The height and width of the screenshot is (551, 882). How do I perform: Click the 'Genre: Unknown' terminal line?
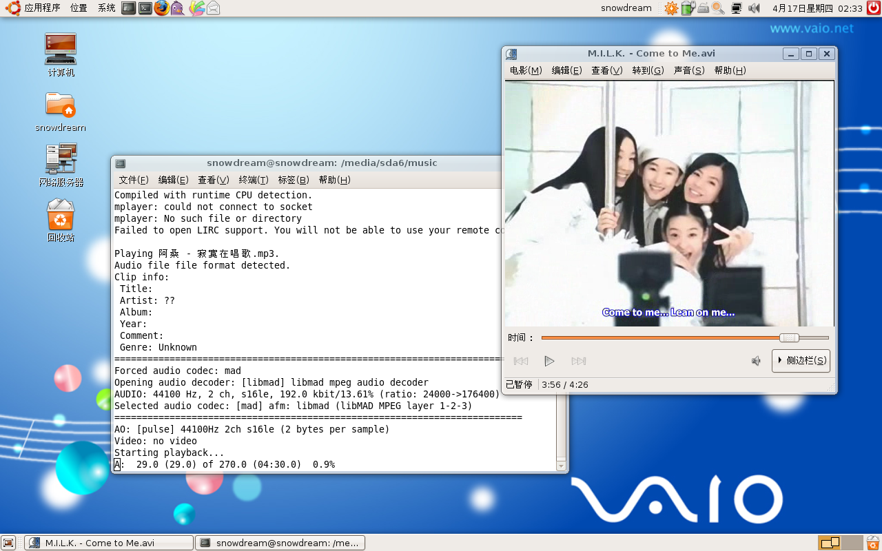coord(158,347)
